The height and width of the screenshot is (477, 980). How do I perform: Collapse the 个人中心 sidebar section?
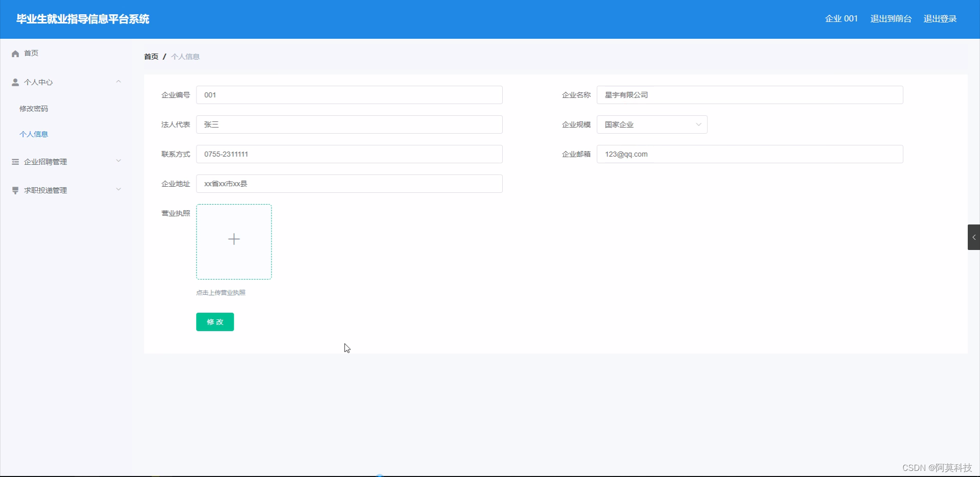(118, 82)
